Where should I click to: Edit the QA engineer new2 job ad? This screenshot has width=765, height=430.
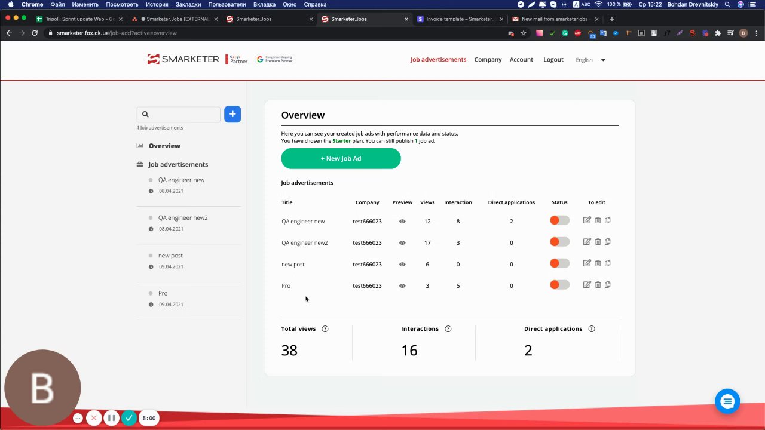click(x=587, y=242)
